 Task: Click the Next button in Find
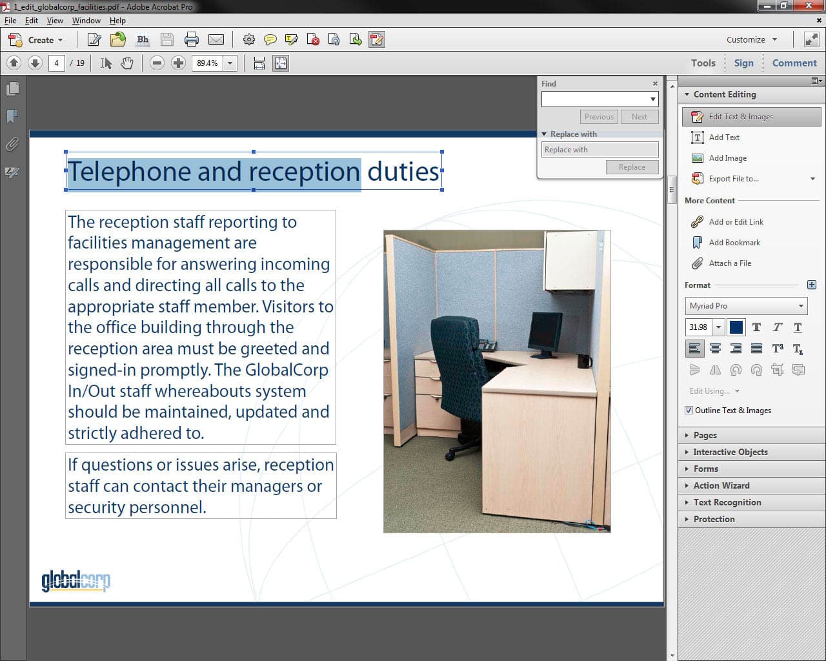(x=639, y=117)
